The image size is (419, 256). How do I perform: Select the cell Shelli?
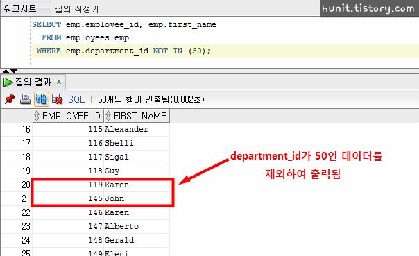click(x=137, y=143)
